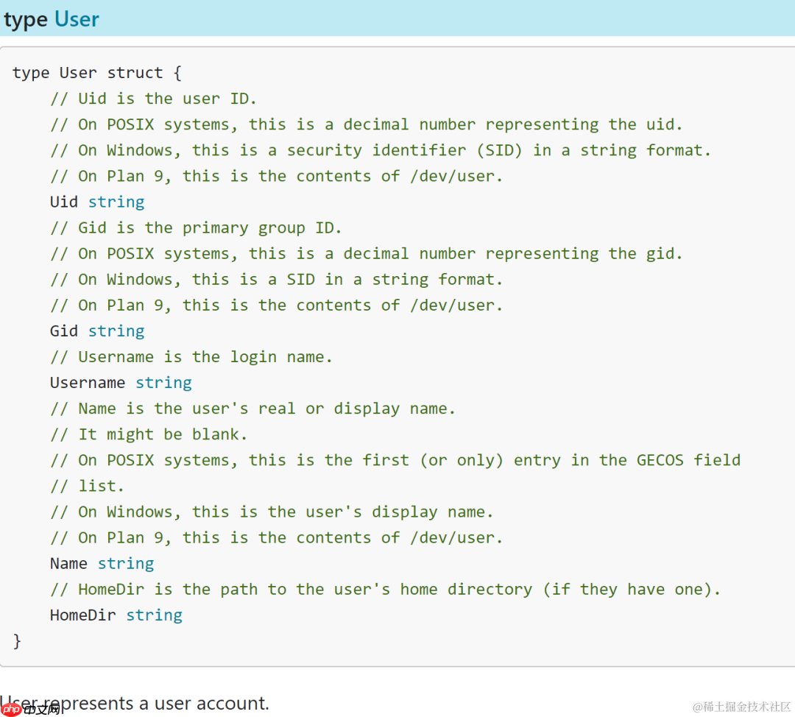Click the word "type" in the heading
Image resolution: width=795 pixels, height=717 pixels.
pyautogui.click(x=26, y=19)
